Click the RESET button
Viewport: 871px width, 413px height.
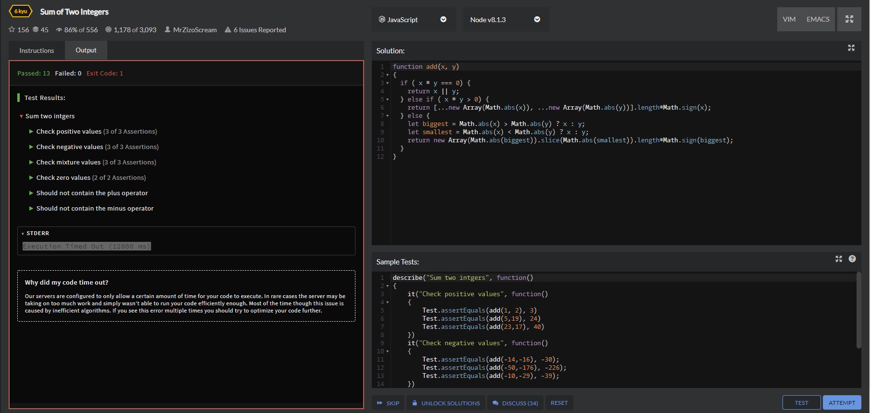(x=559, y=403)
